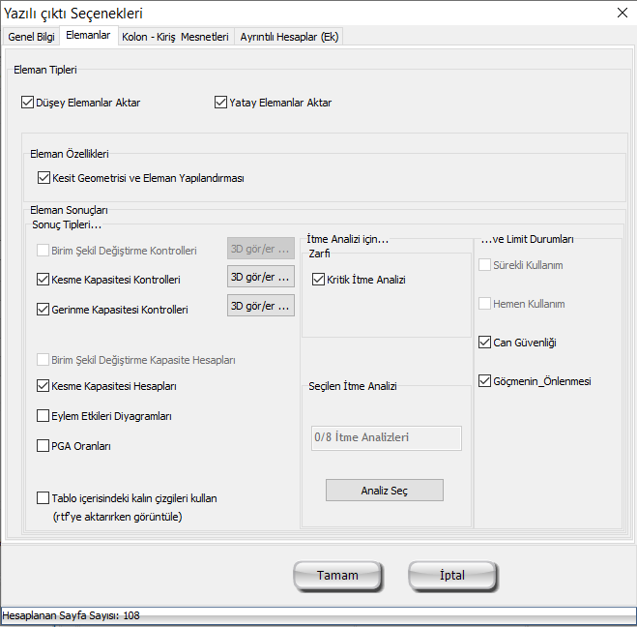This screenshot has width=637, height=627.
Task: Uncheck Göçmenin_Önlenmesi checkbox
Action: [x=485, y=381]
